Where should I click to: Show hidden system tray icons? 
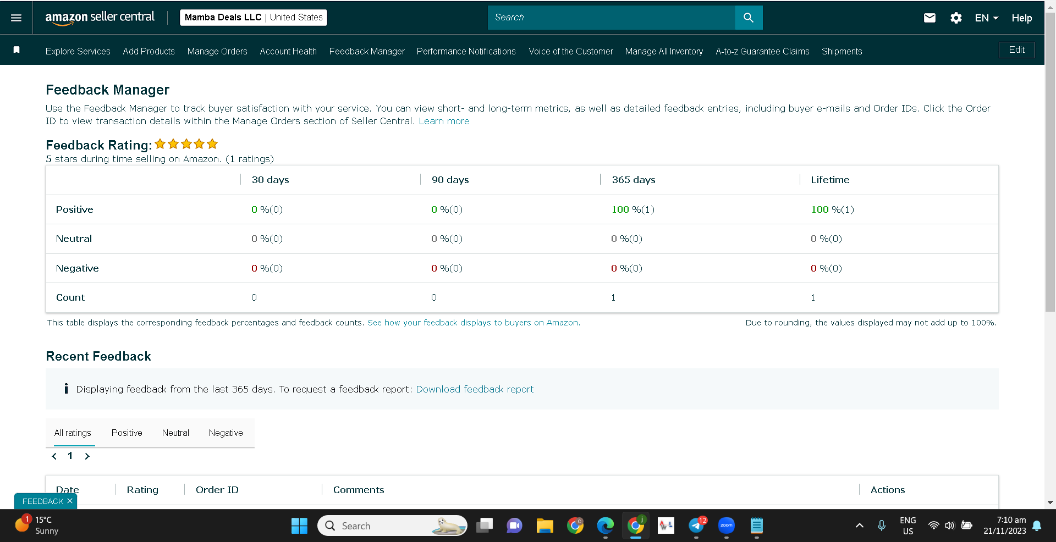(859, 526)
